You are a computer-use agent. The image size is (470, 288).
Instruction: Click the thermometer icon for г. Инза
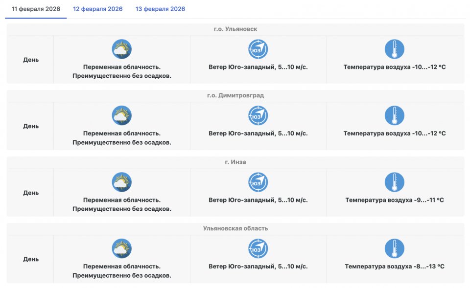point(395,182)
